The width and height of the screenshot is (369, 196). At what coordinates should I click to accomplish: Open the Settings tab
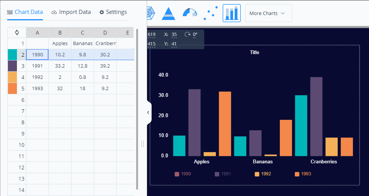(x=113, y=12)
